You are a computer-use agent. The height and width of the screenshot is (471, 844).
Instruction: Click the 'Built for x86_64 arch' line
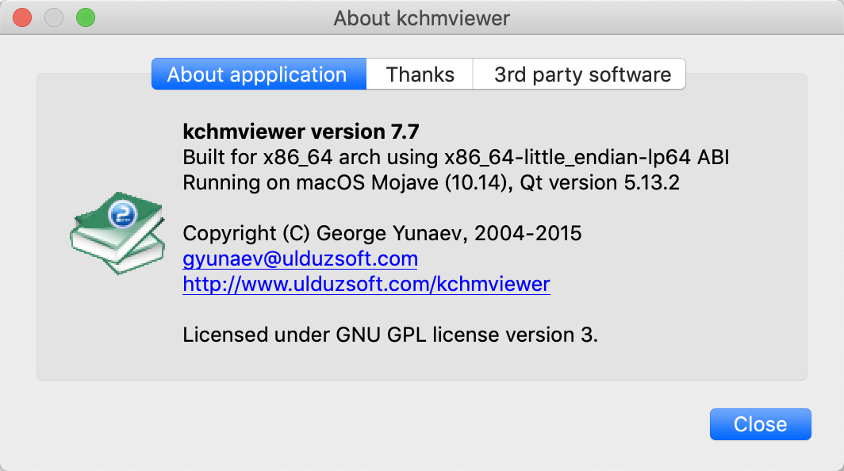456,157
